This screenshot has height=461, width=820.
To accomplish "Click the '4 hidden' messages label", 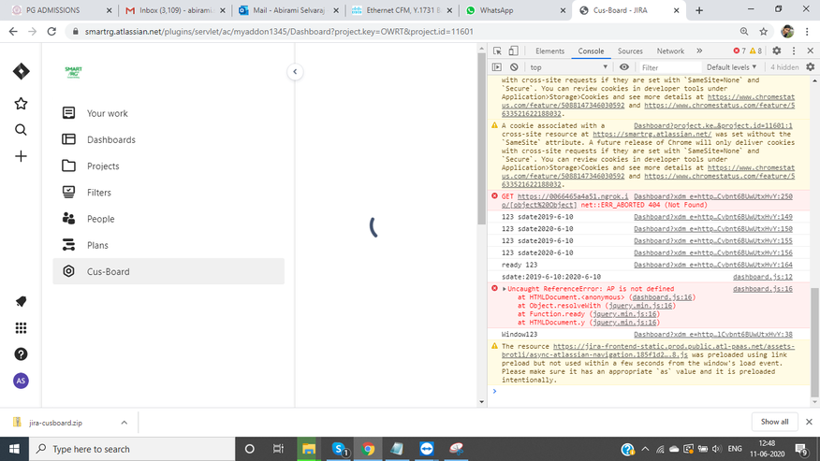I will coord(784,67).
